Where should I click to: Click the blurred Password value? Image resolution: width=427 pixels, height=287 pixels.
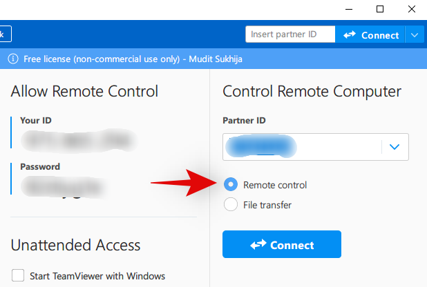coord(64,185)
